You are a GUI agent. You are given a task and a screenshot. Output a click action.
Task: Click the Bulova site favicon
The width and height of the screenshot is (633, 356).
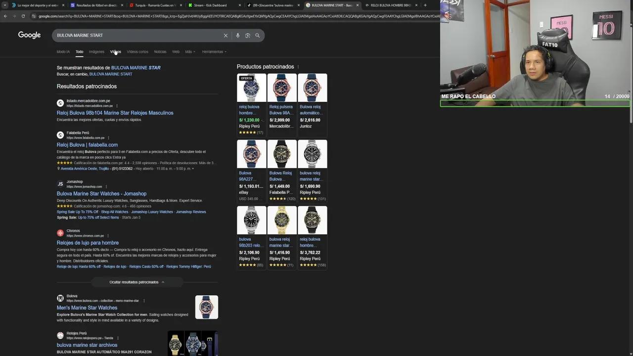[60, 298]
